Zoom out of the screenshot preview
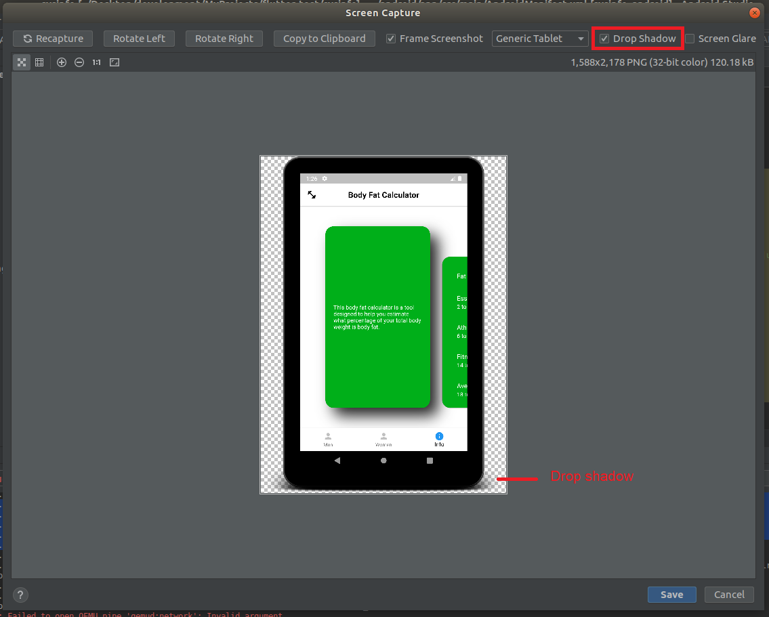Viewport: 769px width, 617px height. [79, 62]
